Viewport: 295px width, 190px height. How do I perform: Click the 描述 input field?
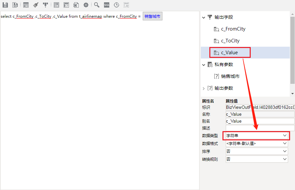click(x=260, y=128)
